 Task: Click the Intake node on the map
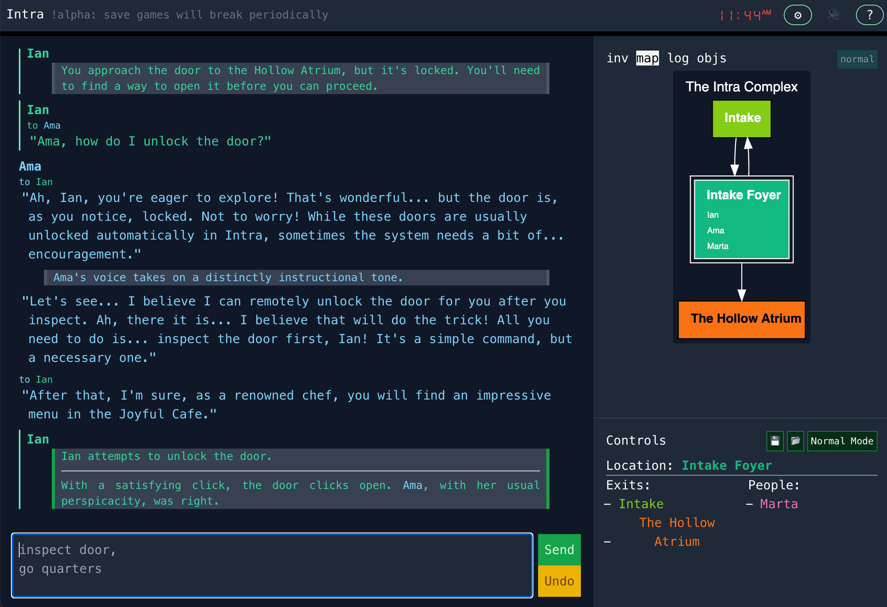[x=742, y=119]
